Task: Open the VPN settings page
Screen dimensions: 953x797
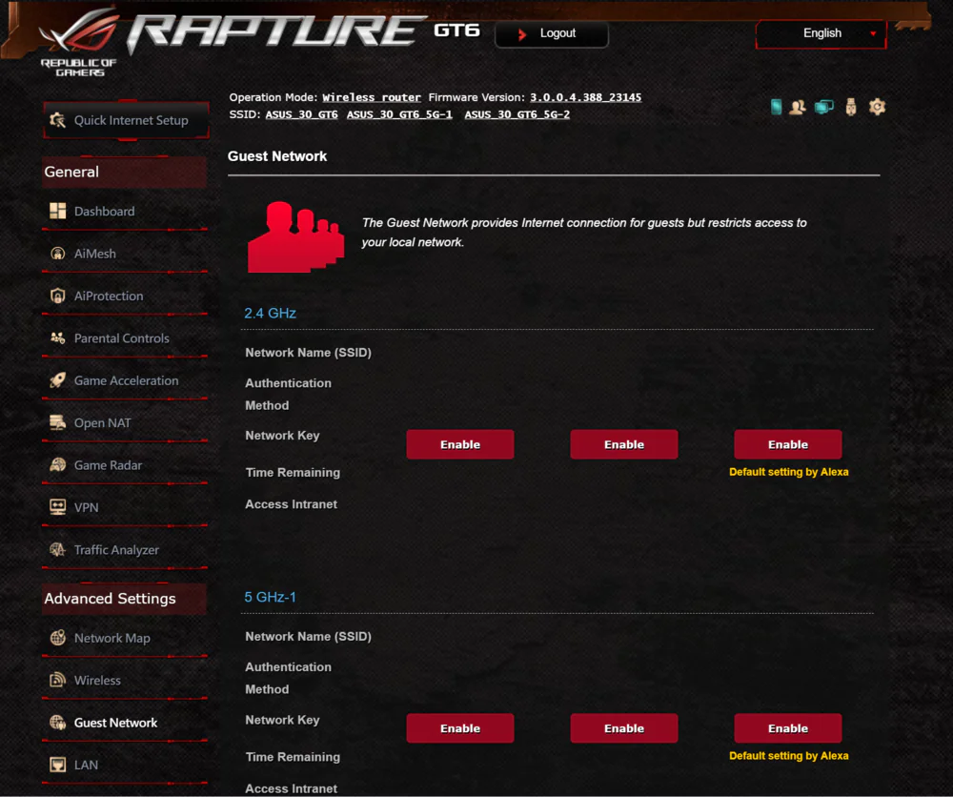Action: click(x=125, y=507)
